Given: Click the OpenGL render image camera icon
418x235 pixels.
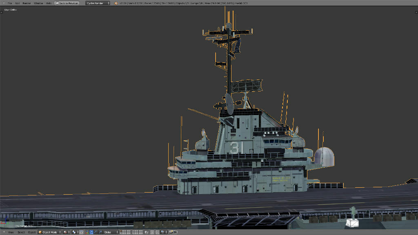Looking at the screenshot, I should click(171, 232).
